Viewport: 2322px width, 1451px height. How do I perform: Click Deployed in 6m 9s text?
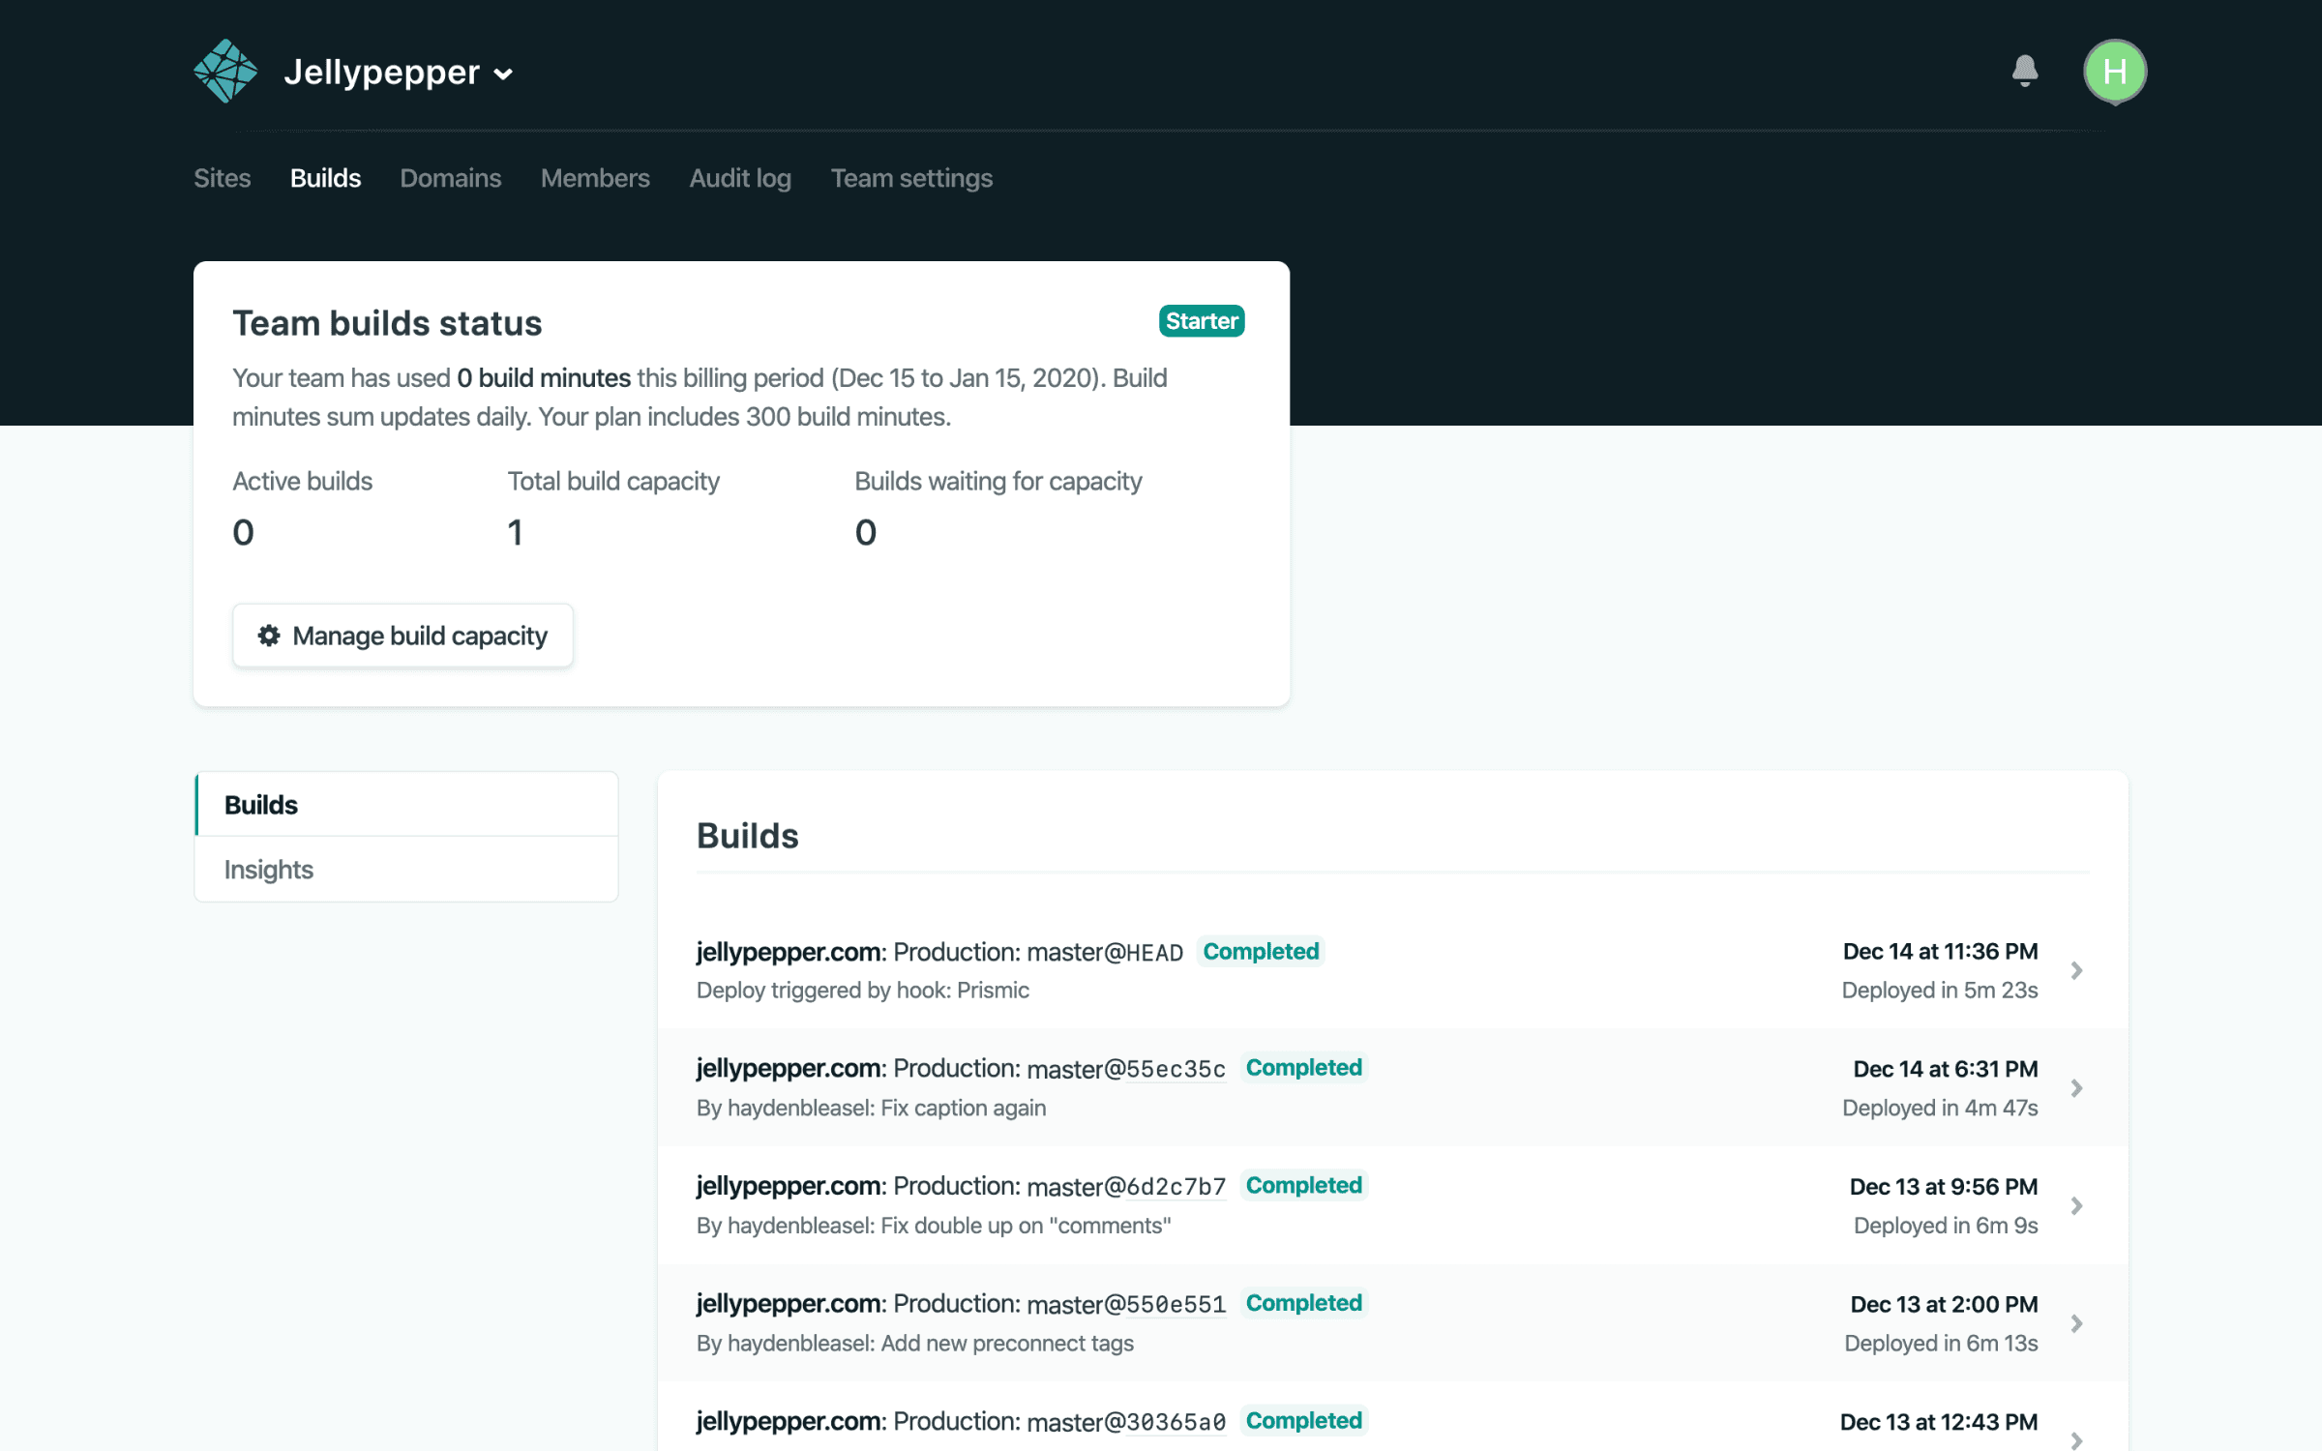(x=1945, y=1226)
